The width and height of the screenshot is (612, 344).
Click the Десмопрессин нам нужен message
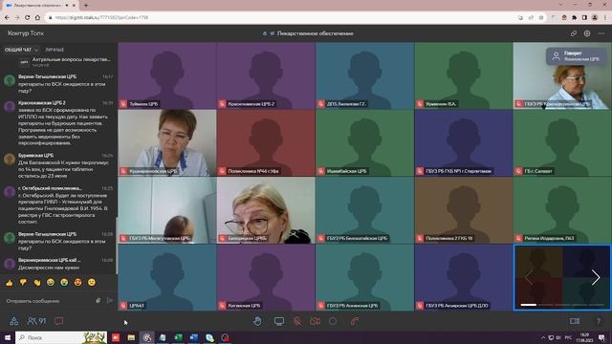click(x=49, y=268)
